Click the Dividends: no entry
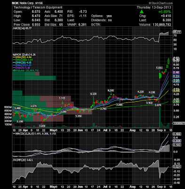The width and height of the screenshot is (185, 189). pos(101,20)
